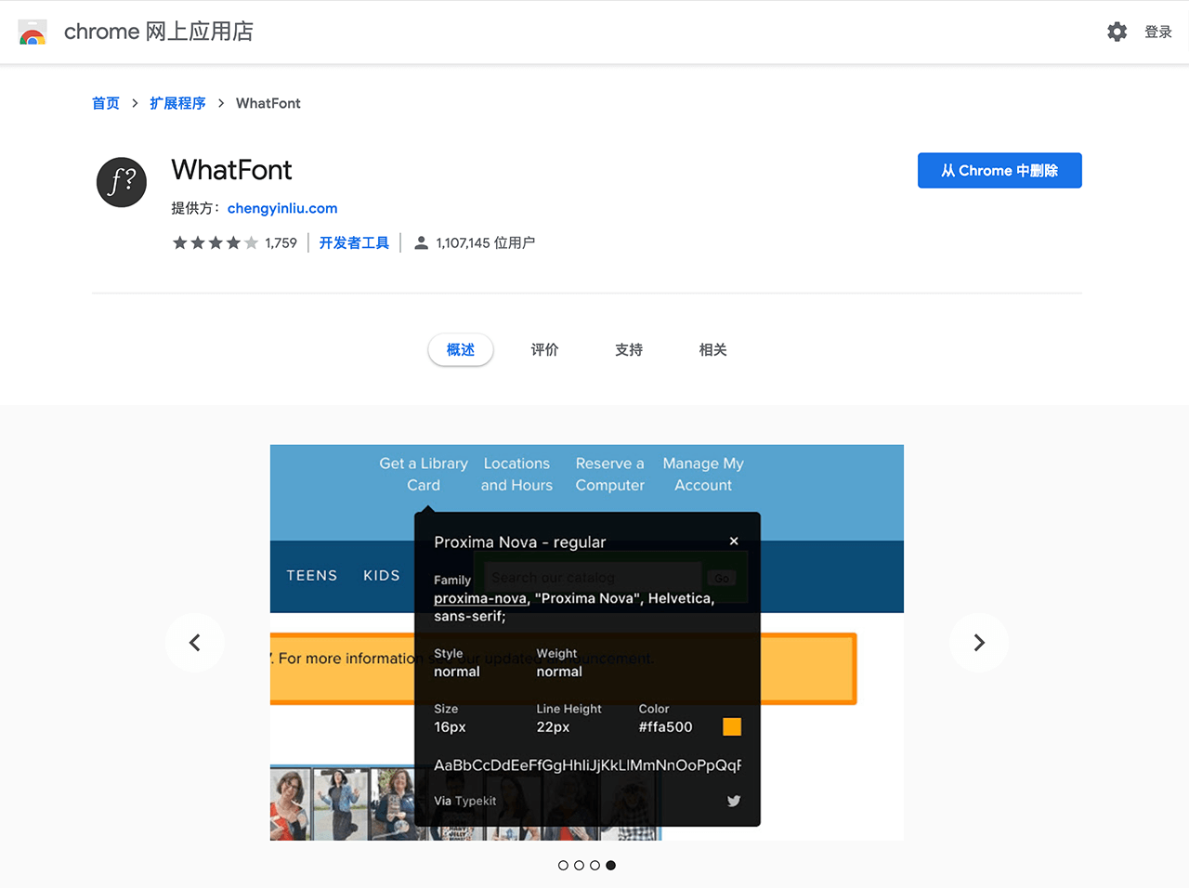Switch to the 评价 tab
The width and height of the screenshot is (1189, 888).
coord(544,350)
